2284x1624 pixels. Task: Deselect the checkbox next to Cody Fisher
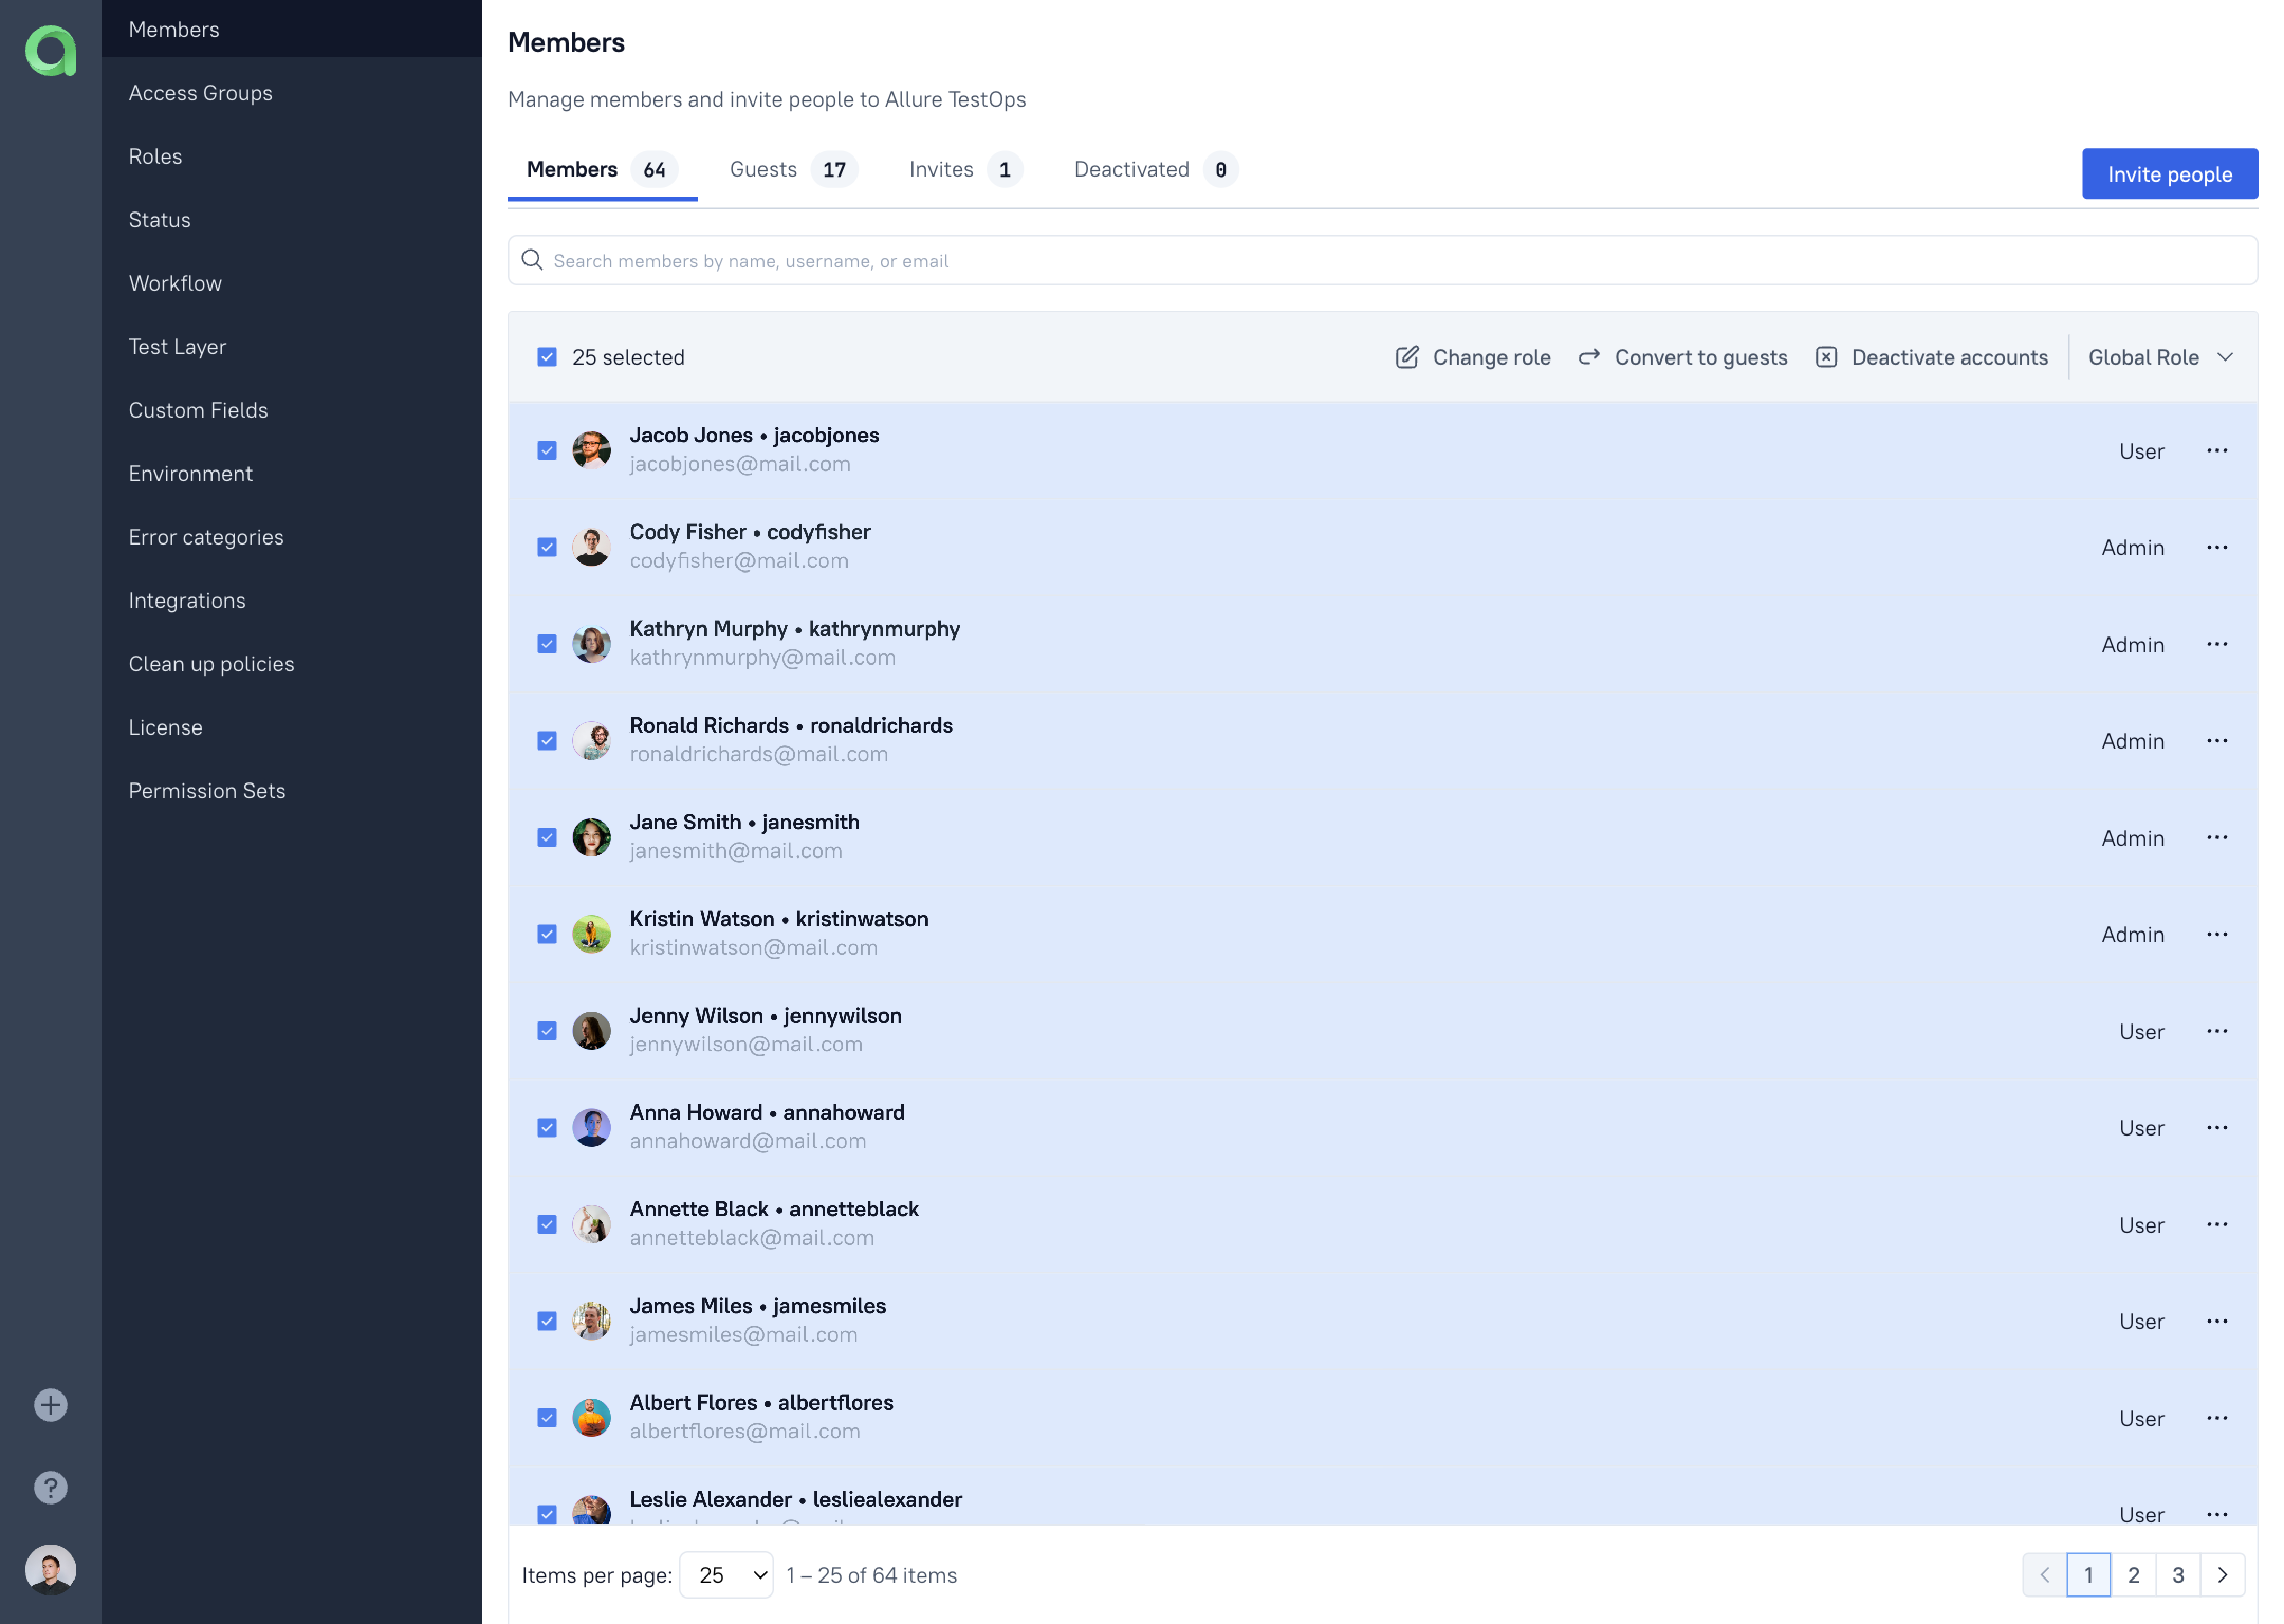click(547, 547)
